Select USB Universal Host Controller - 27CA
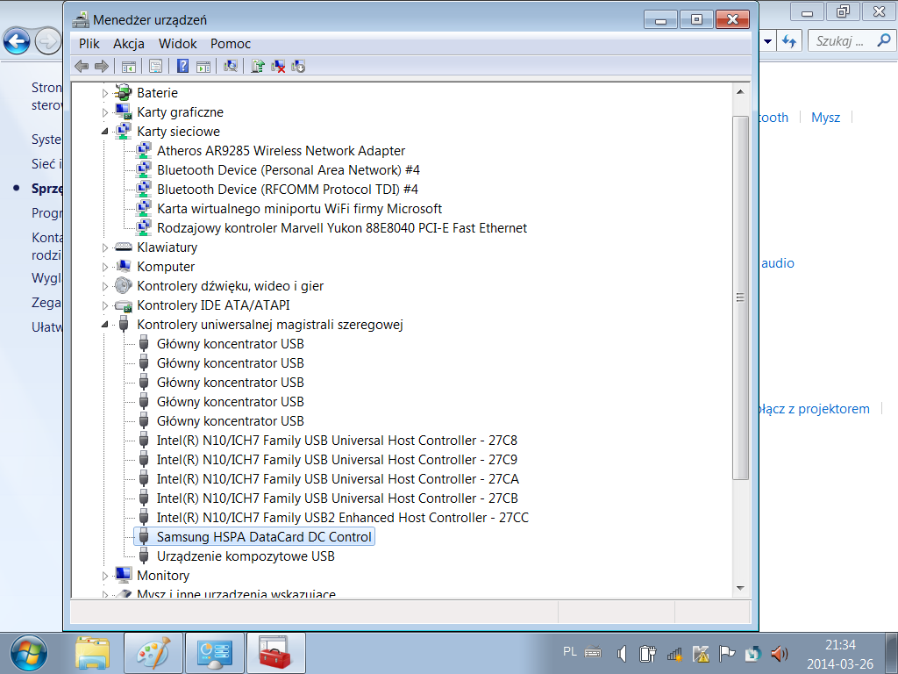The width and height of the screenshot is (898, 674). point(338,479)
